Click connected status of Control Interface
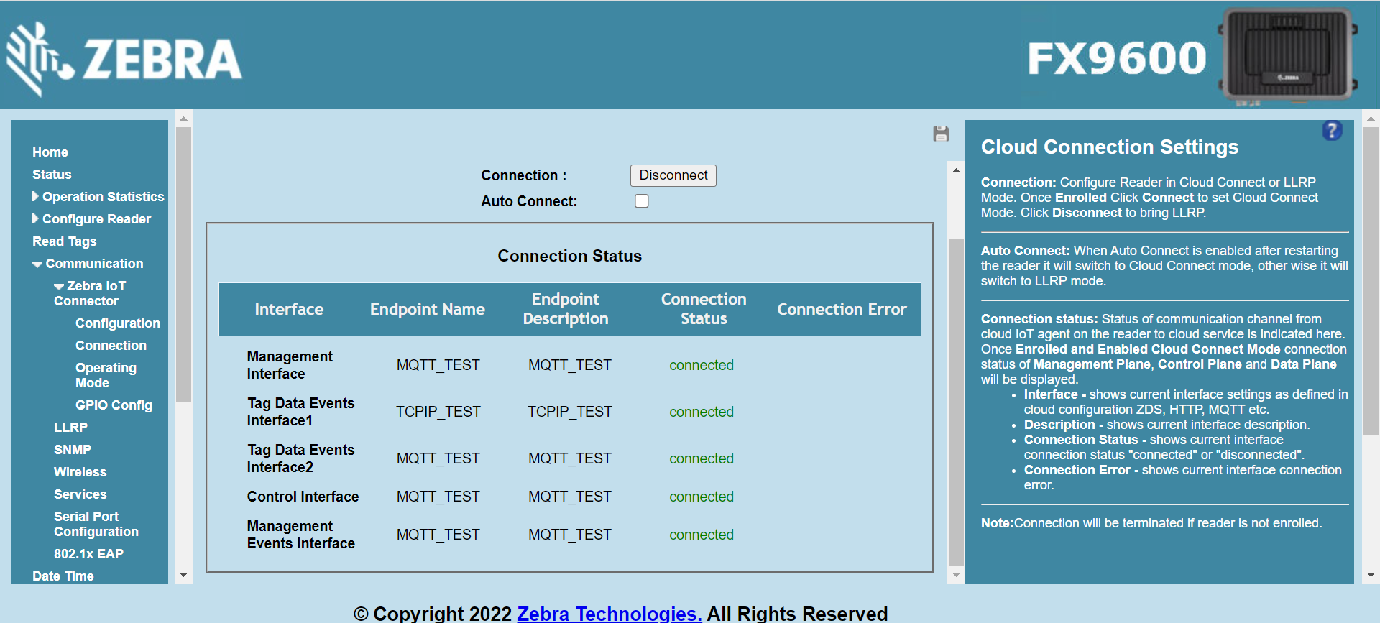 click(701, 497)
